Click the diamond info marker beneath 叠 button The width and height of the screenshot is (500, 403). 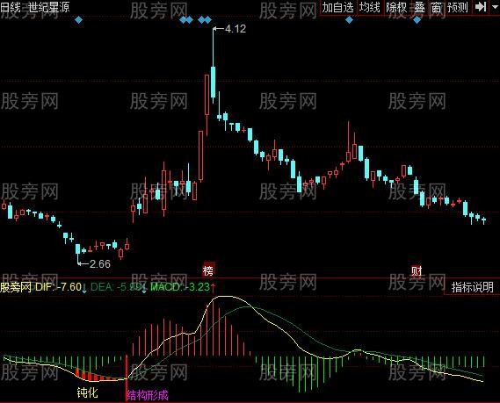click(417, 20)
